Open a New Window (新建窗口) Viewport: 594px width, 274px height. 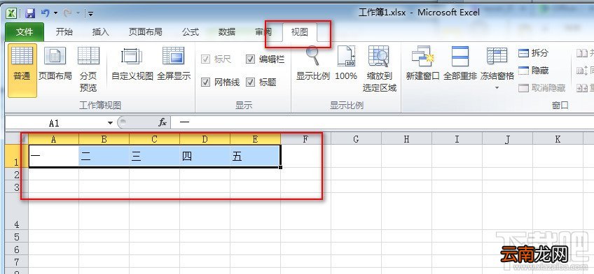pyautogui.click(x=422, y=64)
